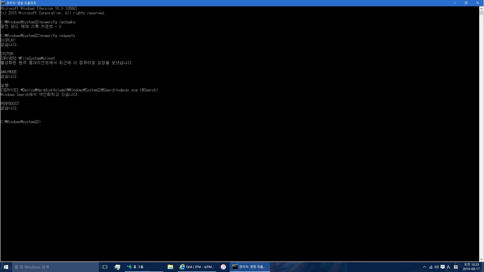Screen dimensions: 484x272
Task: Expand hidden system tray icons
Action: coord(425,267)
